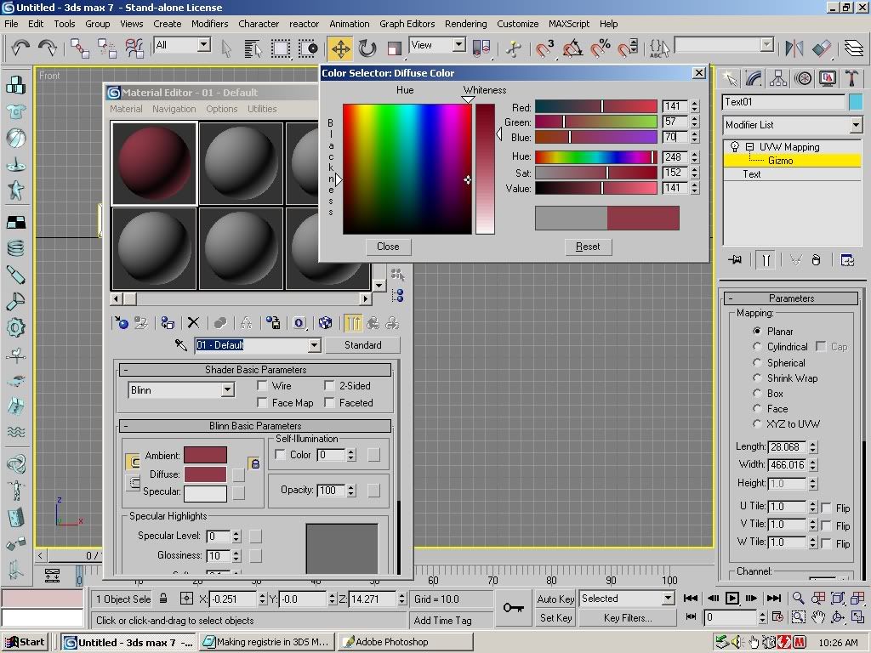Click the Mirror tool icon
871x653 pixels.
coord(794,48)
